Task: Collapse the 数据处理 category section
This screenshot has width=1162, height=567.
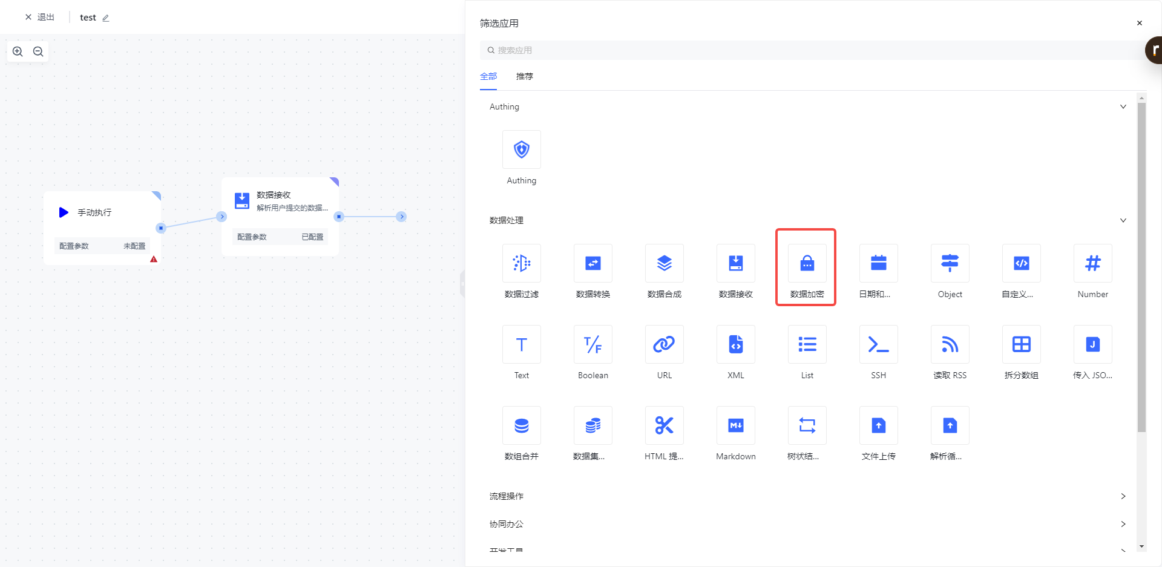Action: (x=1123, y=220)
